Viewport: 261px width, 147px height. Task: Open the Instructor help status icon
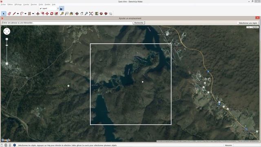15,145
